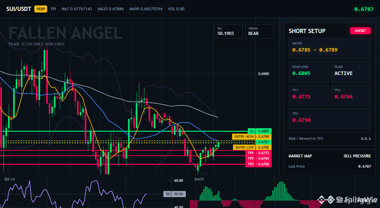Select the 1H timeframe label
The width and height of the screenshot is (380, 208).
[53, 9]
